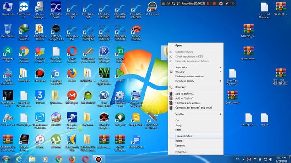Select Cut from the context menu
Image resolution: width=291 pixels, height=163 pixels.
pos(196,120)
